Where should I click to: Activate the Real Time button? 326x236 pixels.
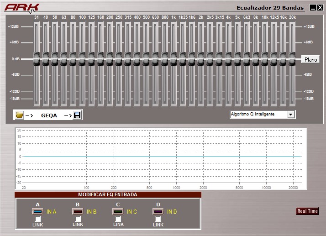(307, 211)
